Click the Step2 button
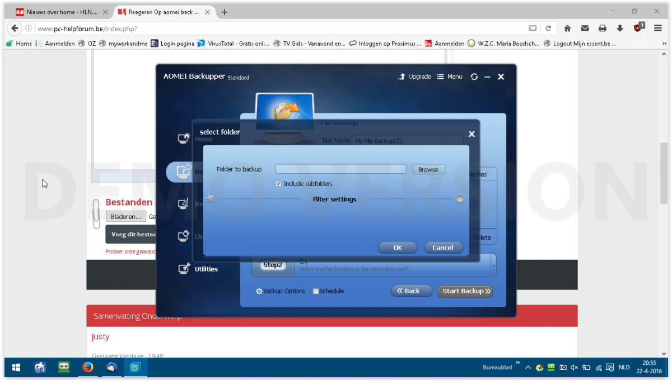The width and height of the screenshot is (672, 381). click(273, 265)
